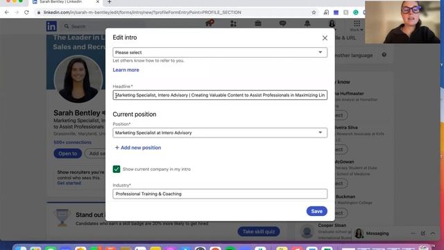Click Add new position
The width and height of the screenshot is (444, 250).
(x=138, y=148)
